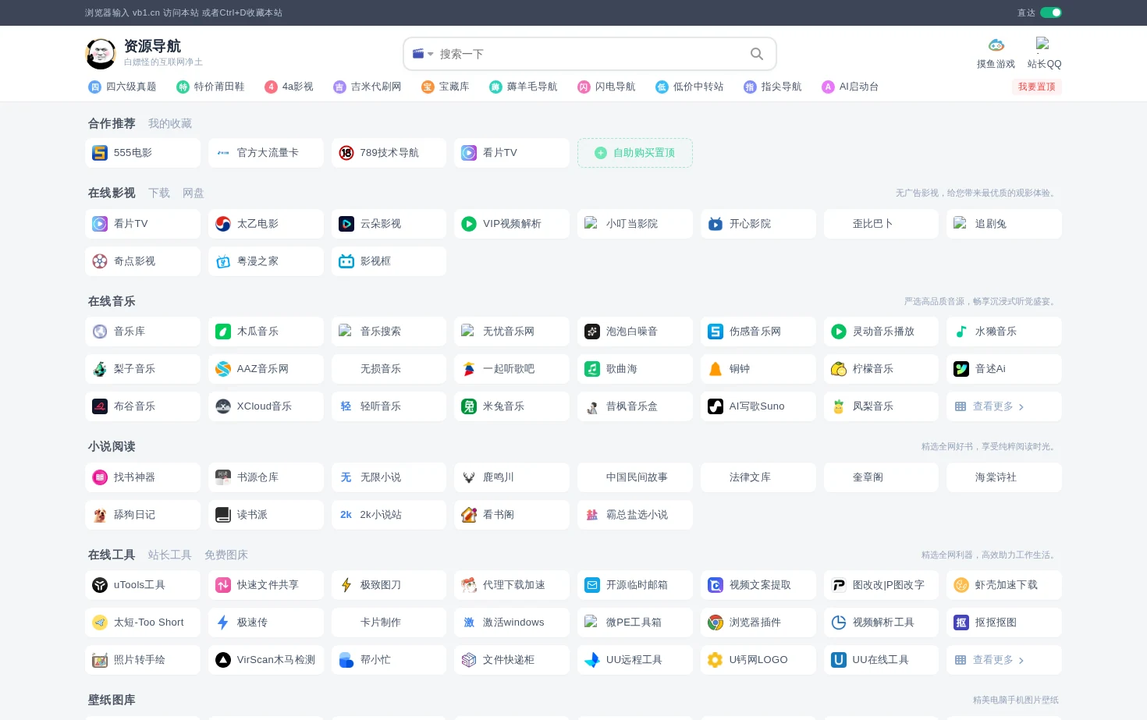Switch to 网盘 tab

pos(194,193)
